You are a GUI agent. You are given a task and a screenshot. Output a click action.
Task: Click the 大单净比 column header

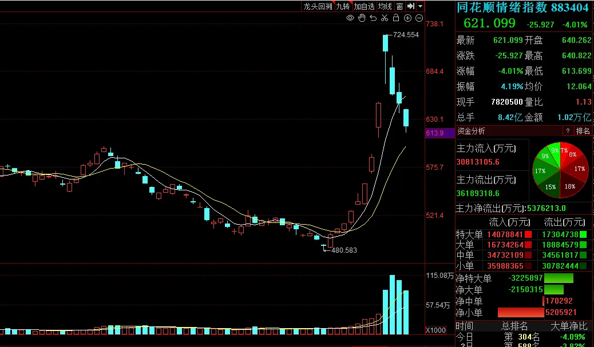(x=569, y=326)
